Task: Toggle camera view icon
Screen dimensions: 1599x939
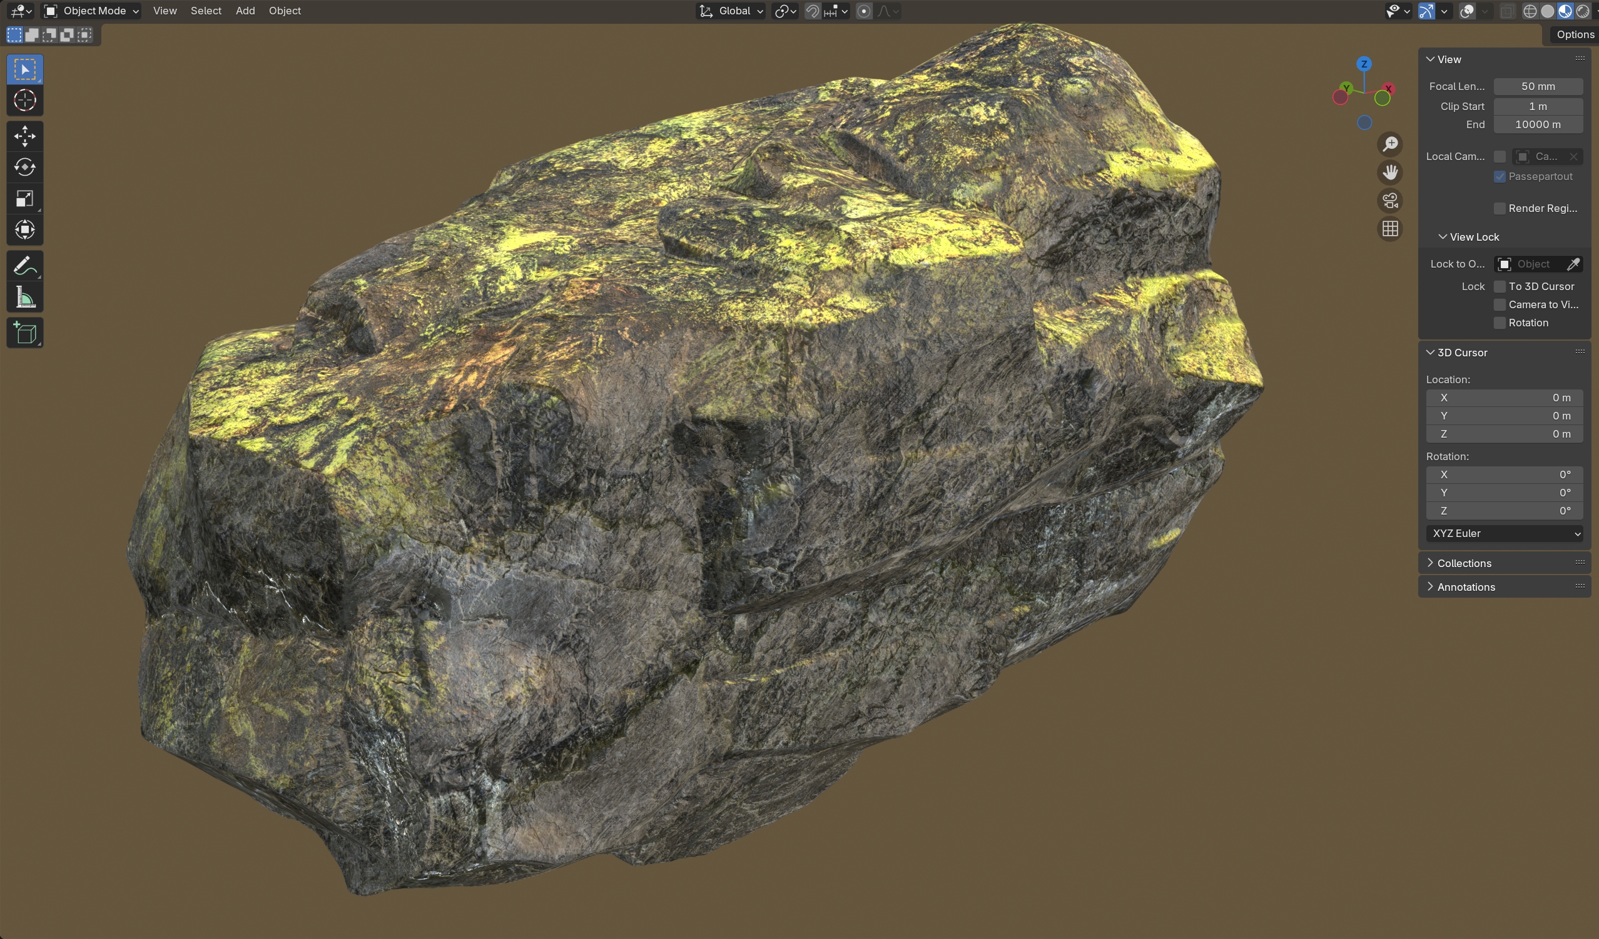Action: [x=1389, y=200]
